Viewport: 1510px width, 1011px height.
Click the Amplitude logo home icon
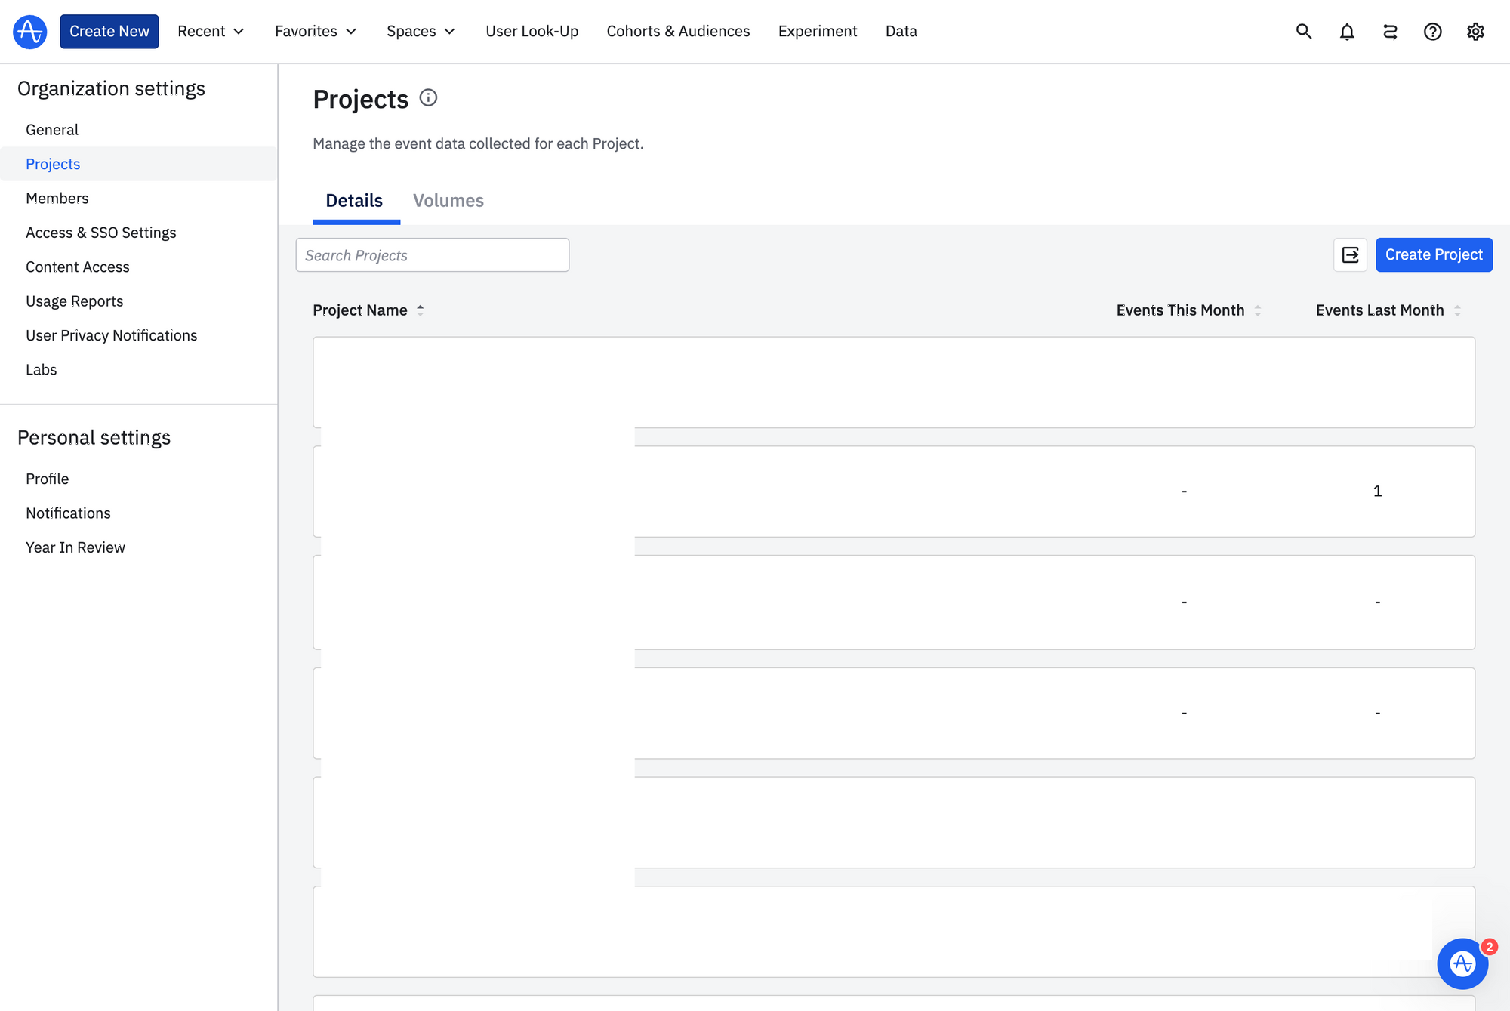[x=30, y=32]
